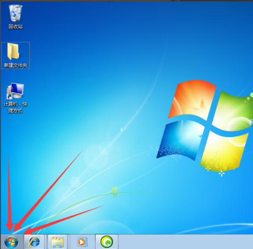Open Windows Explorer folder on taskbar
The height and width of the screenshot is (249, 253).
click(57, 242)
